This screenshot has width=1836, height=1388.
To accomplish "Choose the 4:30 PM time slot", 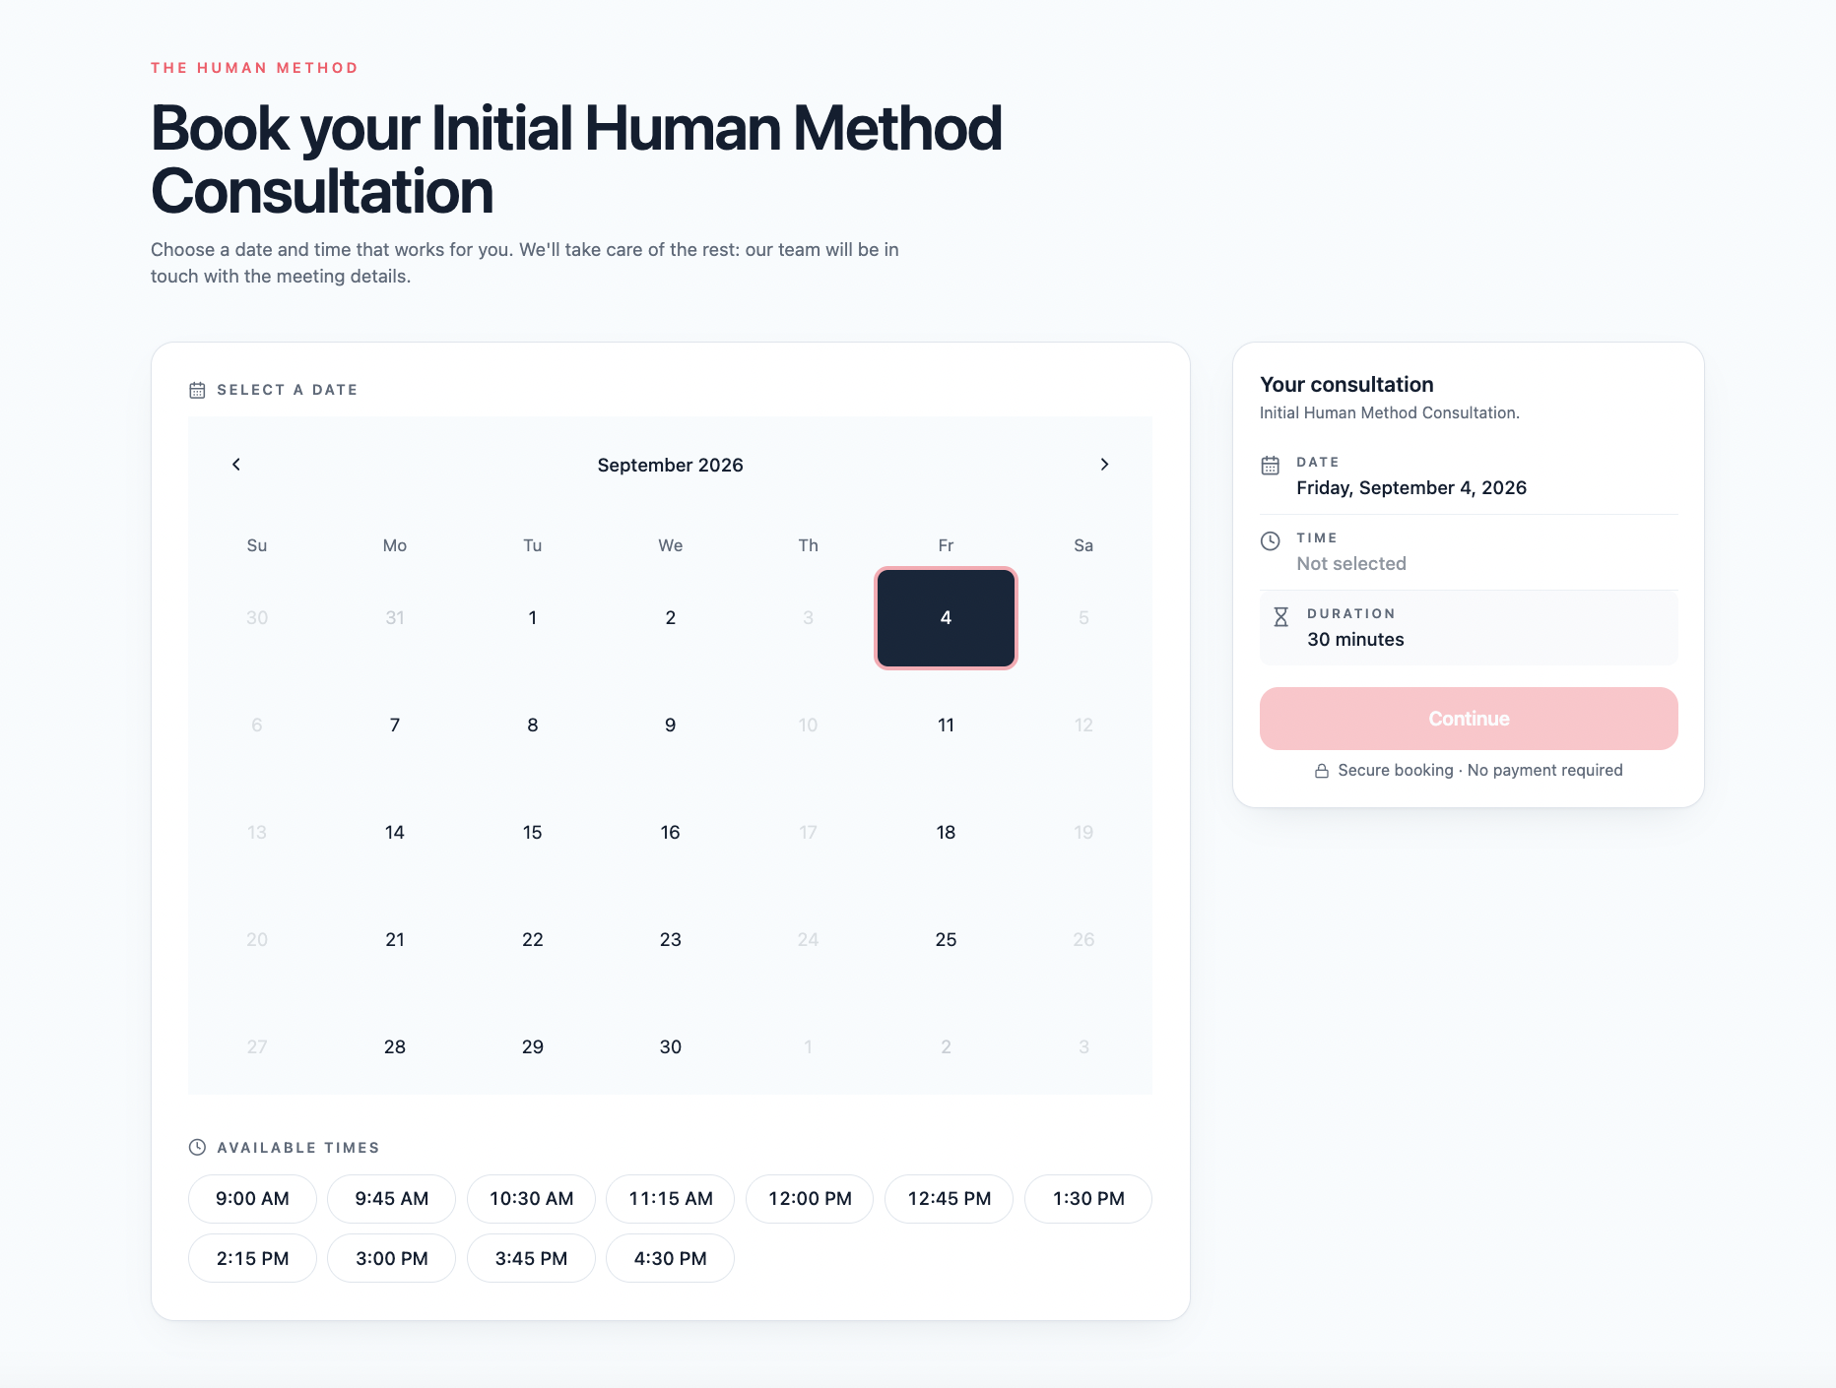I will (671, 1258).
